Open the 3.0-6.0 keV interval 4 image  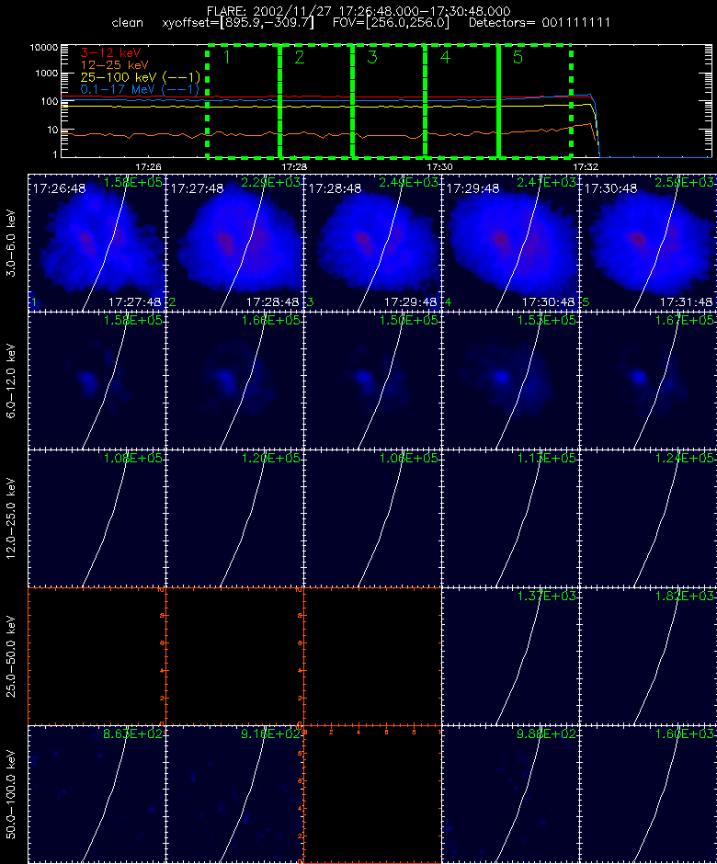[x=510, y=243]
